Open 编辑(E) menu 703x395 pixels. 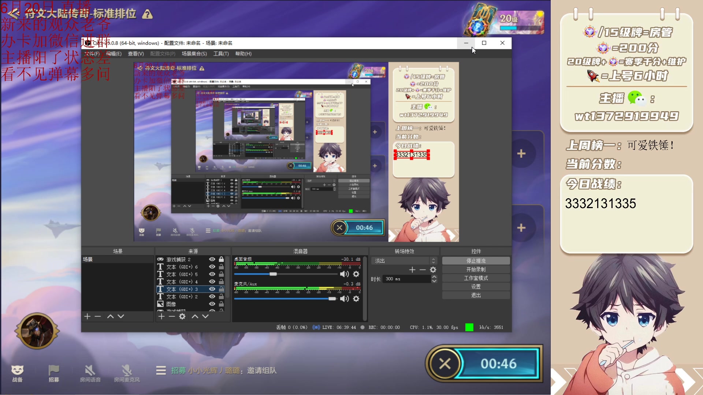pos(114,54)
